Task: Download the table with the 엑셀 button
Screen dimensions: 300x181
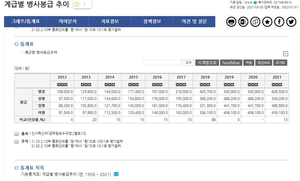Action: click(x=249, y=62)
